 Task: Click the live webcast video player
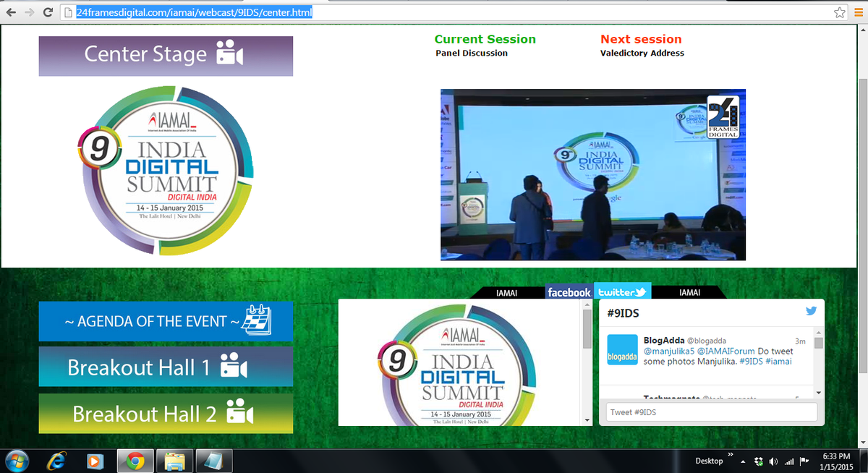click(x=592, y=174)
